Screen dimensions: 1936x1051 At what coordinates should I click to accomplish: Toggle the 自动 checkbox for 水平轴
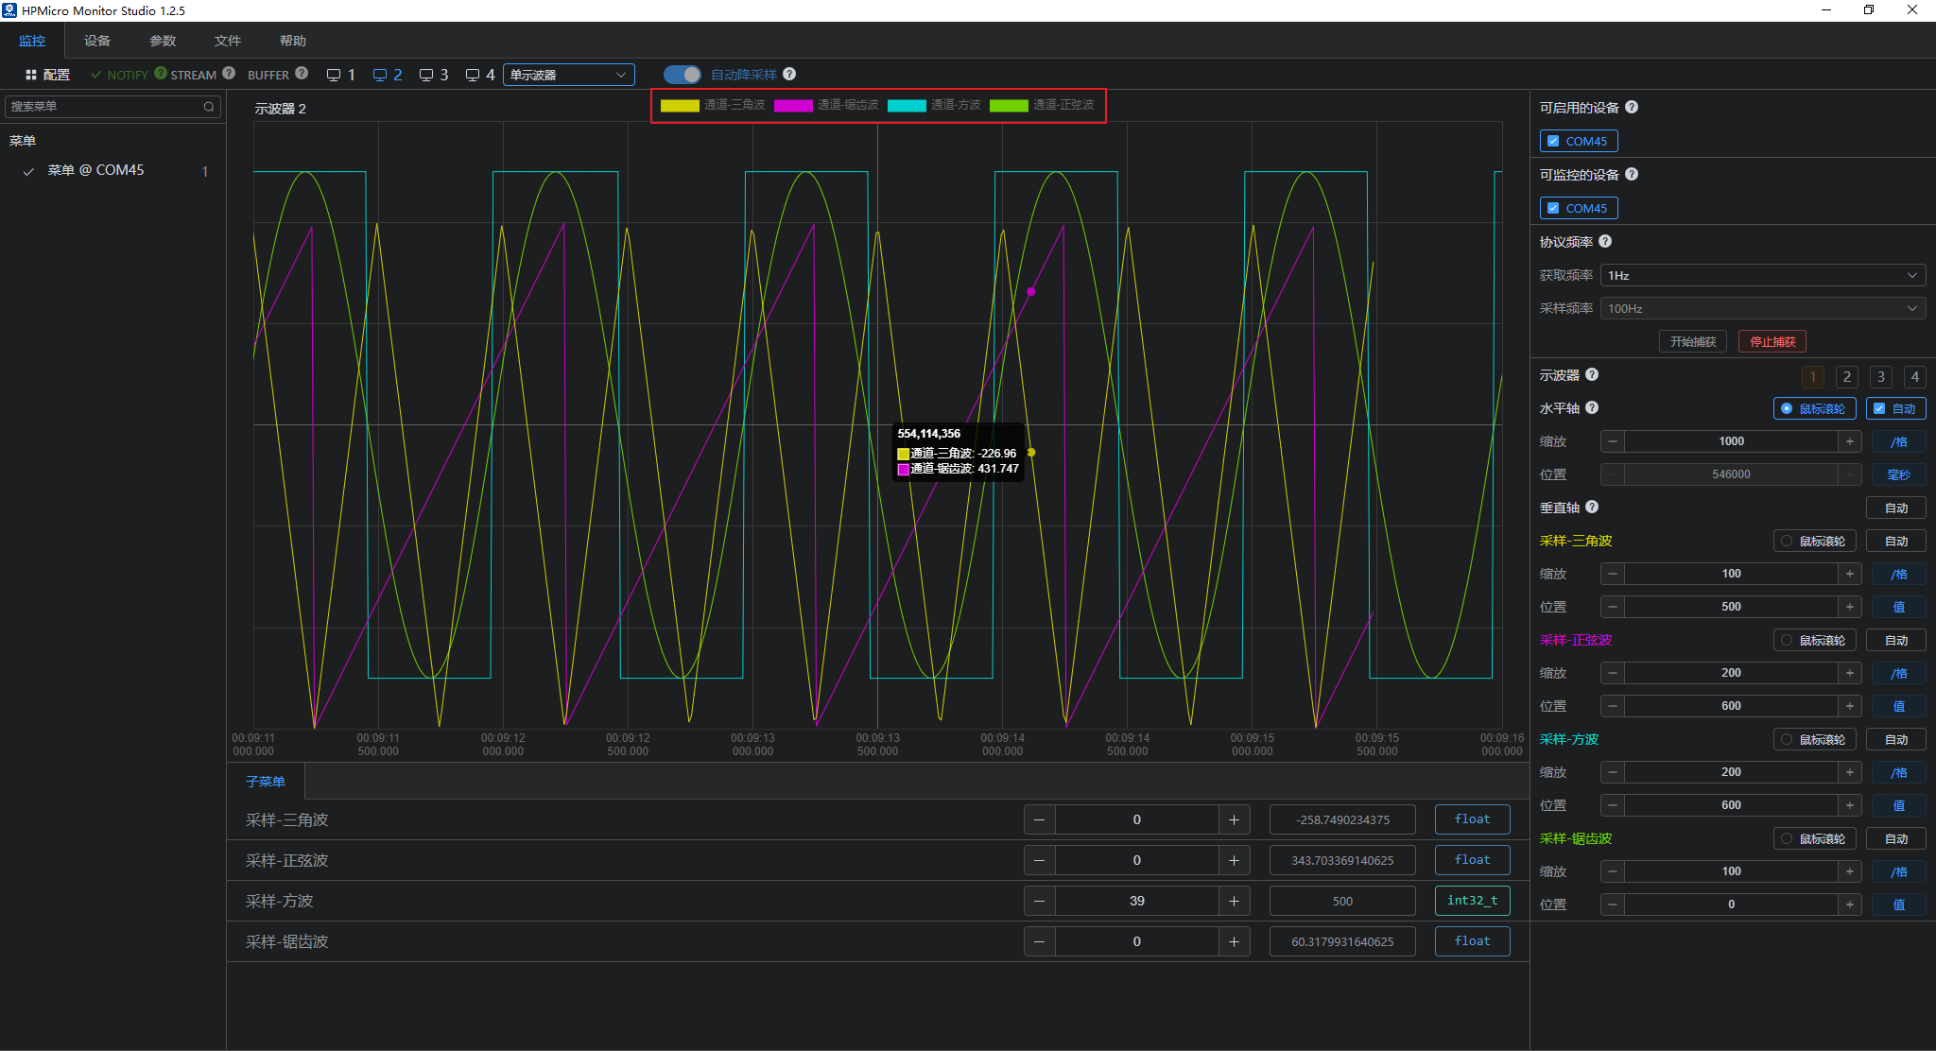pyautogui.click(x=1879, y=408)
